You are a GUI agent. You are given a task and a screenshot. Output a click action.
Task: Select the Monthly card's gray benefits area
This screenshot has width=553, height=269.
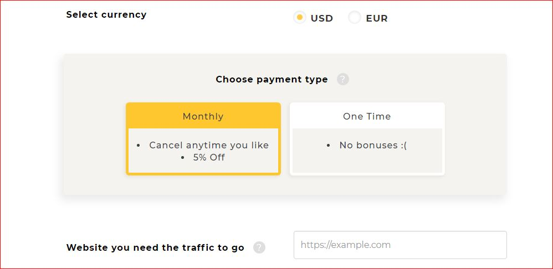coord(203,151)
